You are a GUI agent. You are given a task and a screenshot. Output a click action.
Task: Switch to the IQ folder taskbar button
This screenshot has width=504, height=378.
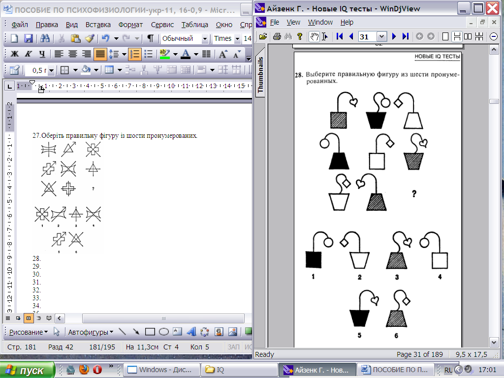pyautogui.click(x=239, y=370)
